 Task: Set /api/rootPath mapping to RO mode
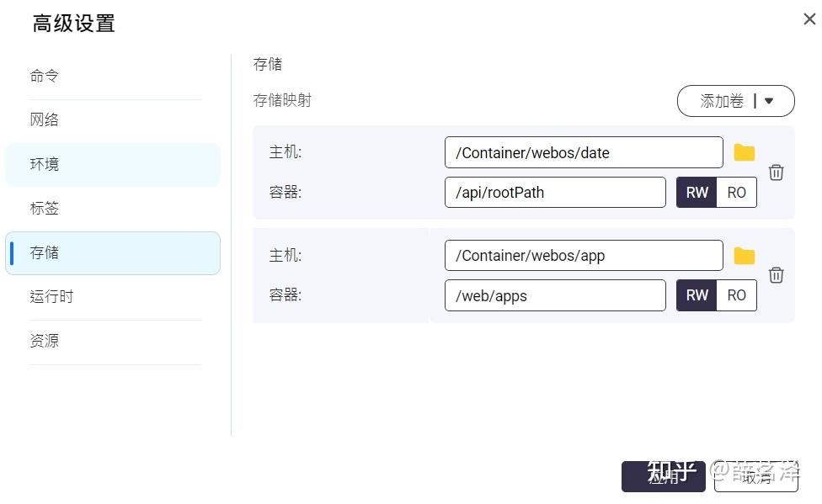pyautogui.click(x=736, y=192)
